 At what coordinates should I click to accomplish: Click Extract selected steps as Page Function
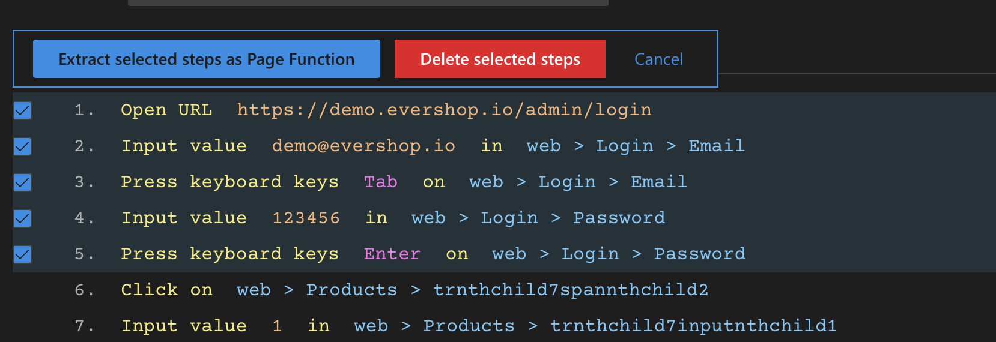pyautogui.click(x=207, y=59)
